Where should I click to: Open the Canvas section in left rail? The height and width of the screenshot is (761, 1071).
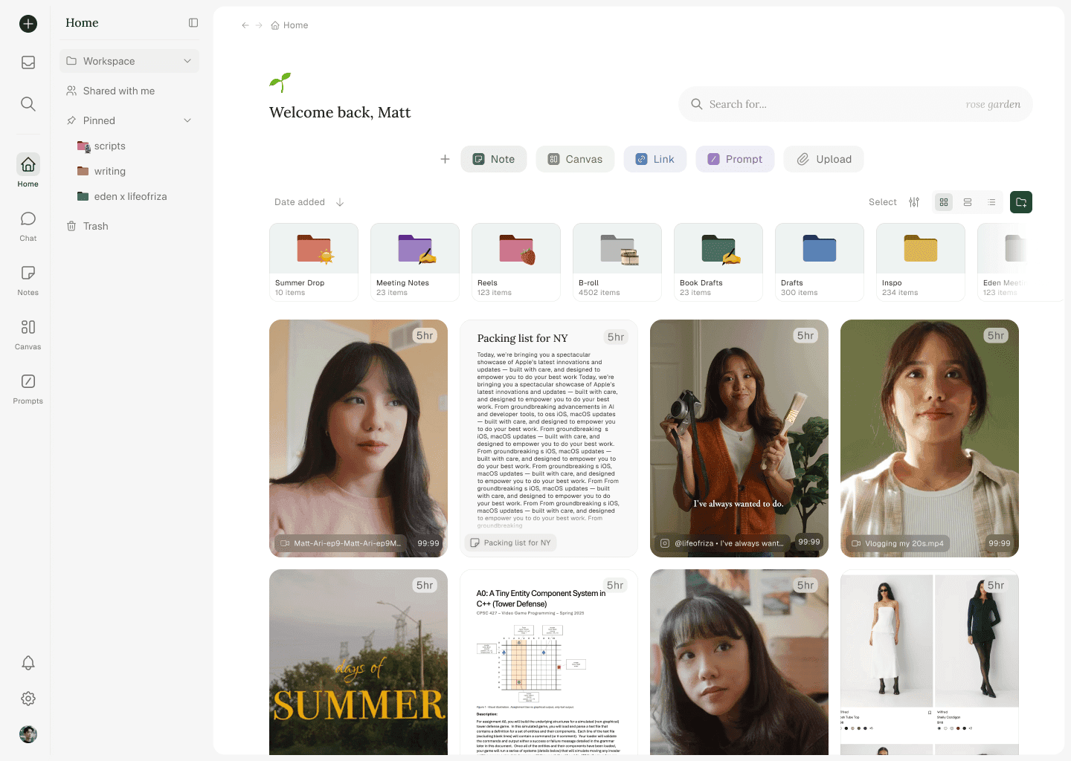click(28, 334)
